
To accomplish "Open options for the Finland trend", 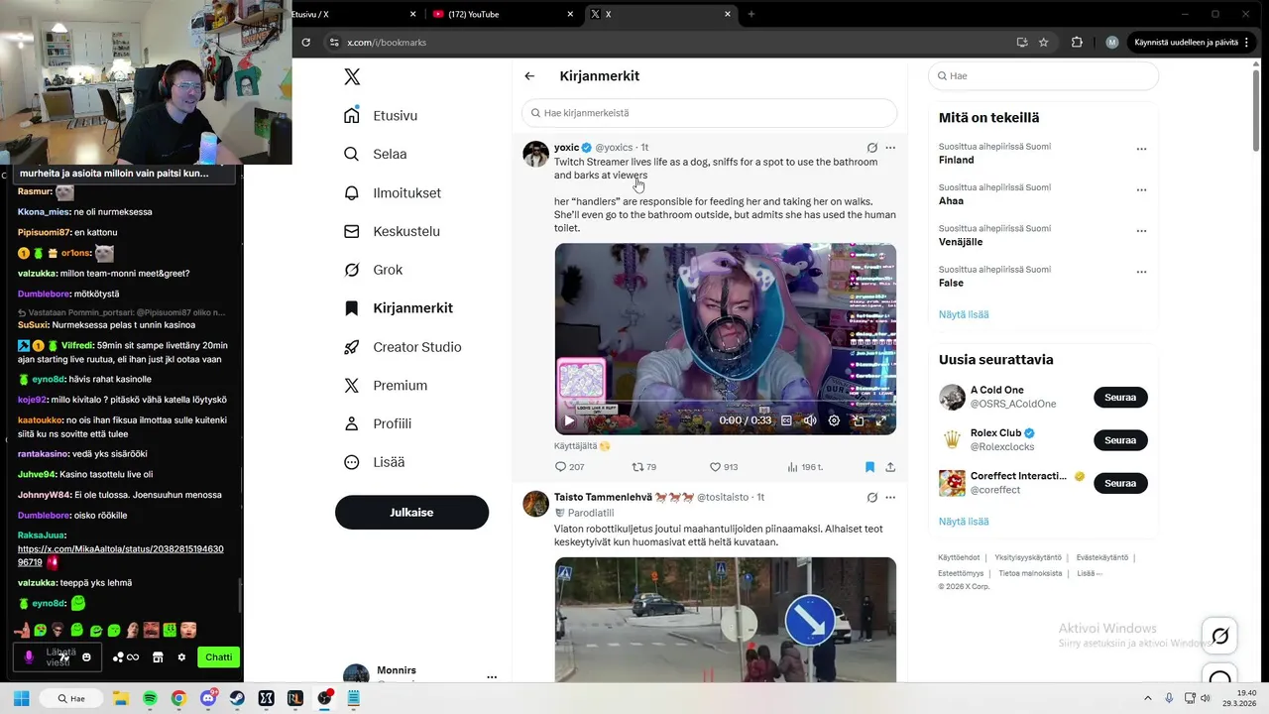I will point(1141,149).
